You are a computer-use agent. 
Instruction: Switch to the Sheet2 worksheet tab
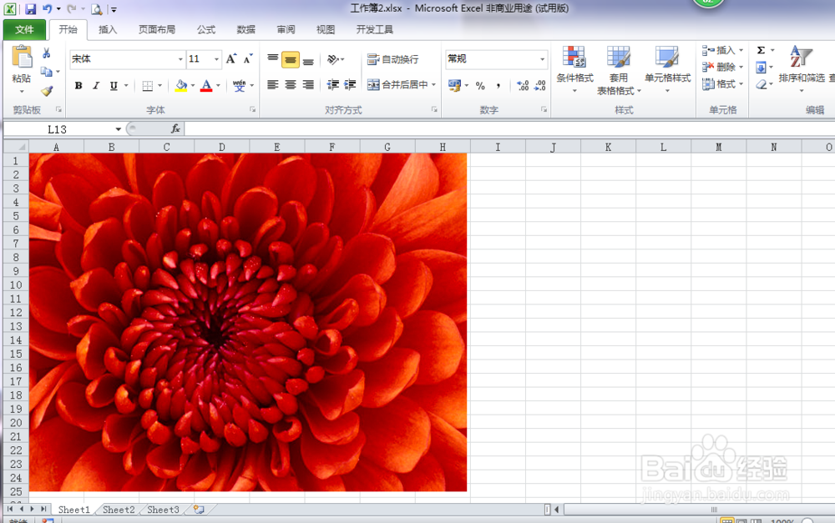119,510
